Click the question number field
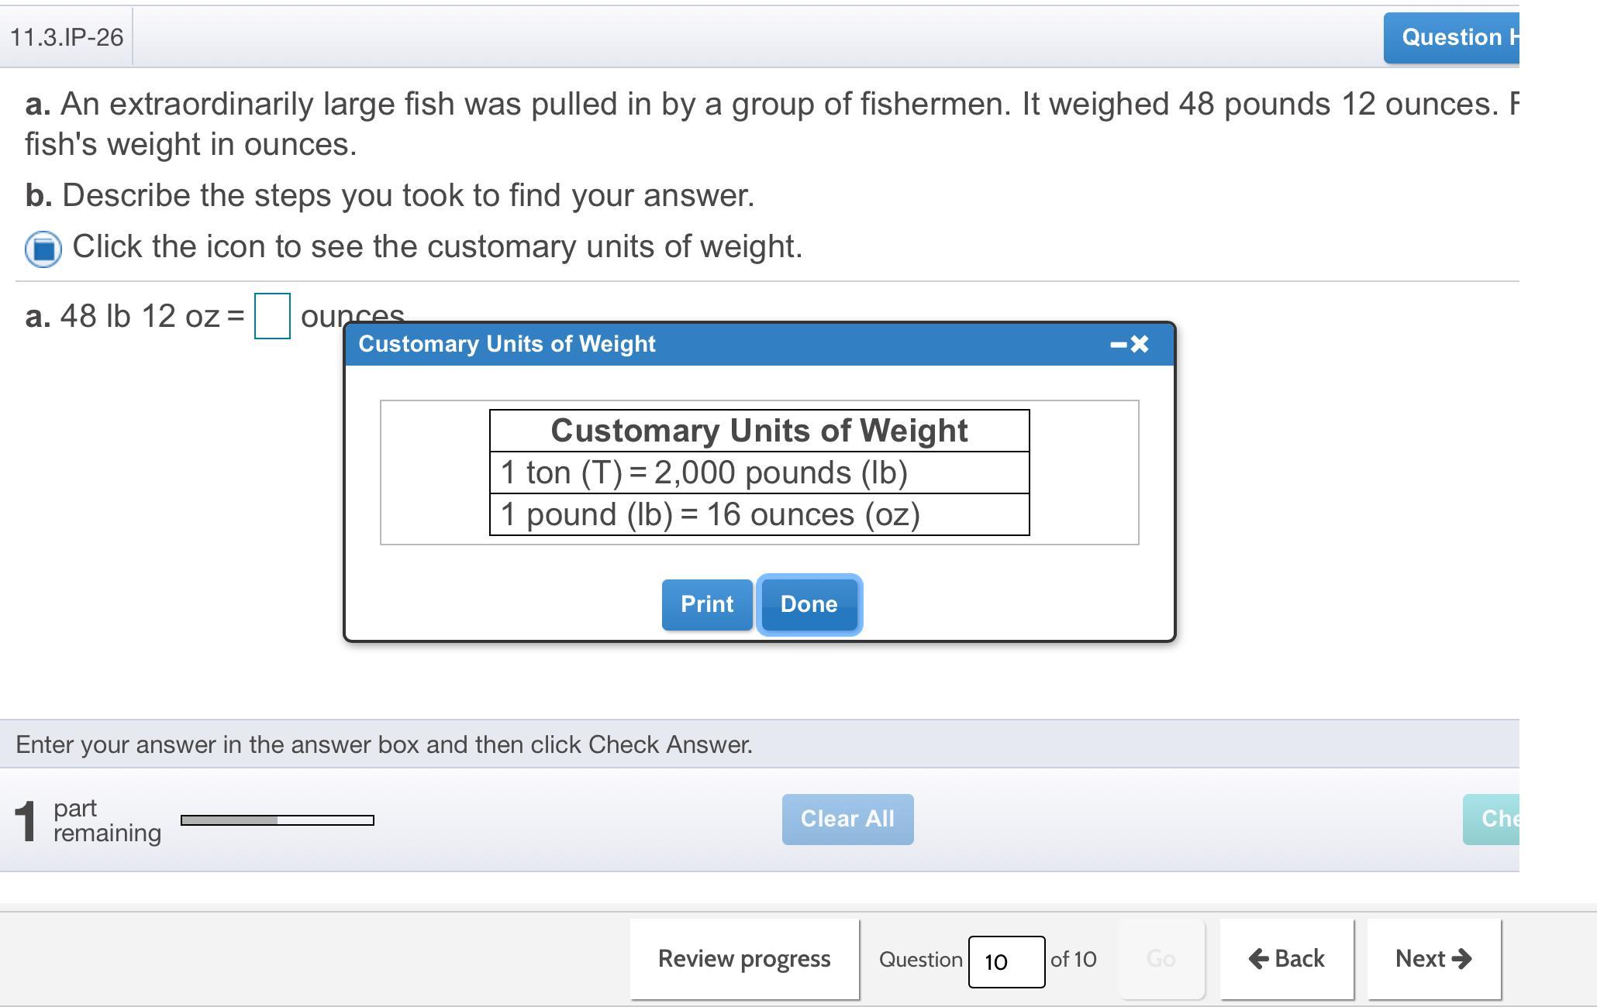Screen dimensions: 1597x1007 [x=1005, y=961]
